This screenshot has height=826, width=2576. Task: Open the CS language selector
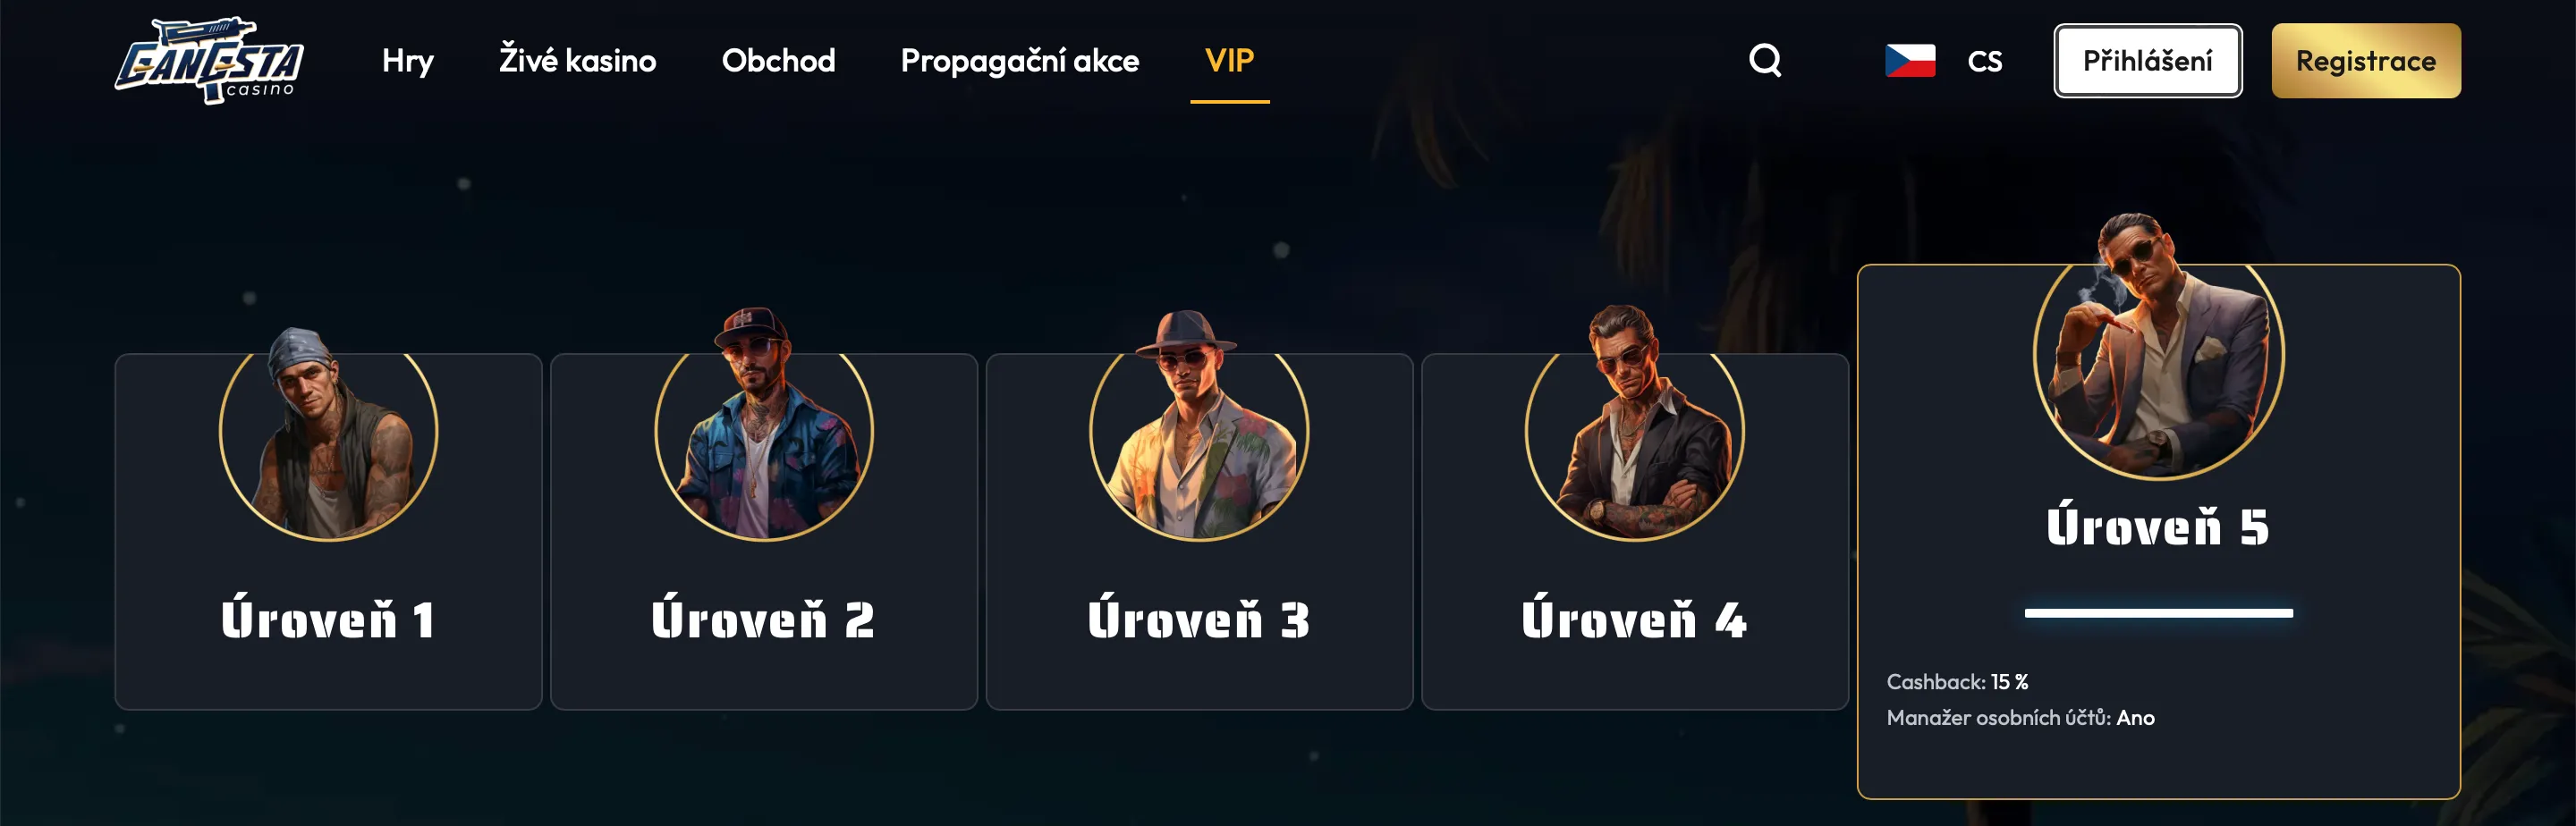tap(1985, 61)
